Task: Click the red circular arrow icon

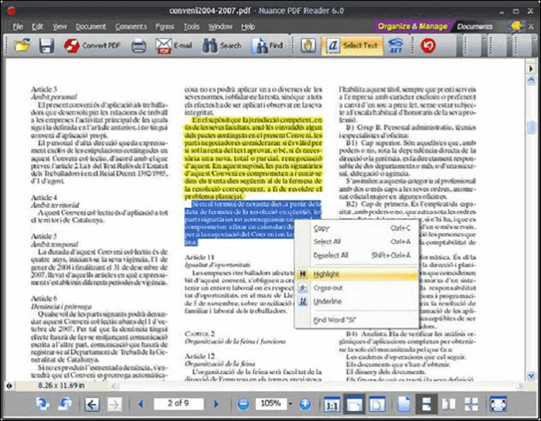Action: [x=428, y=46]
